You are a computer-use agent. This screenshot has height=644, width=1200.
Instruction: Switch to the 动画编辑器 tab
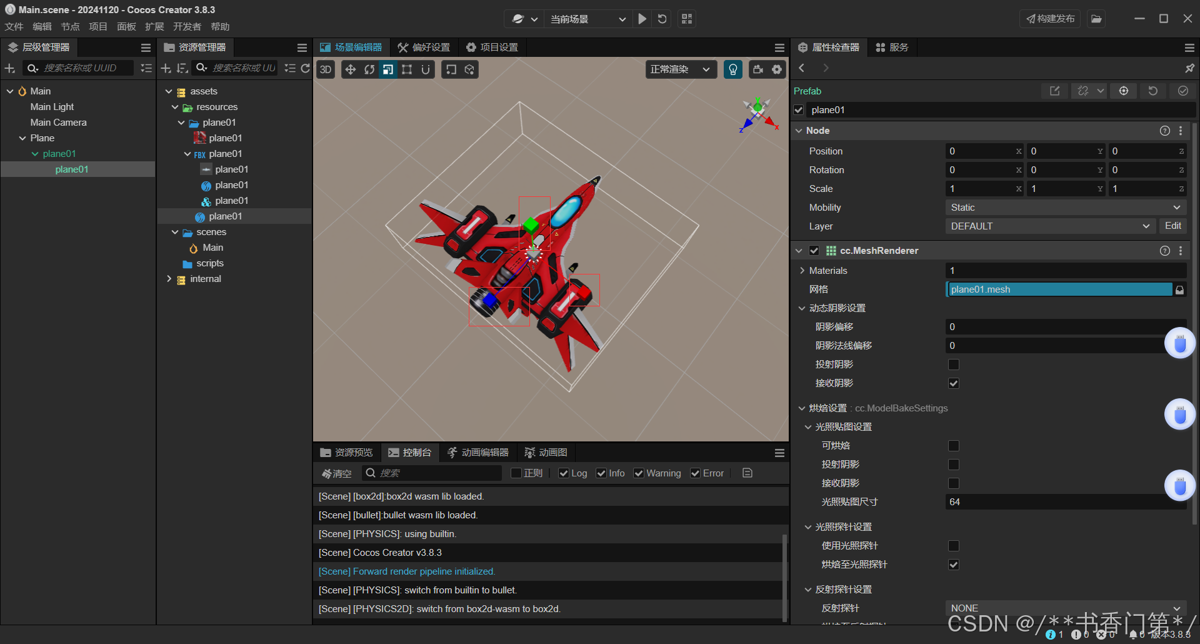478,453
